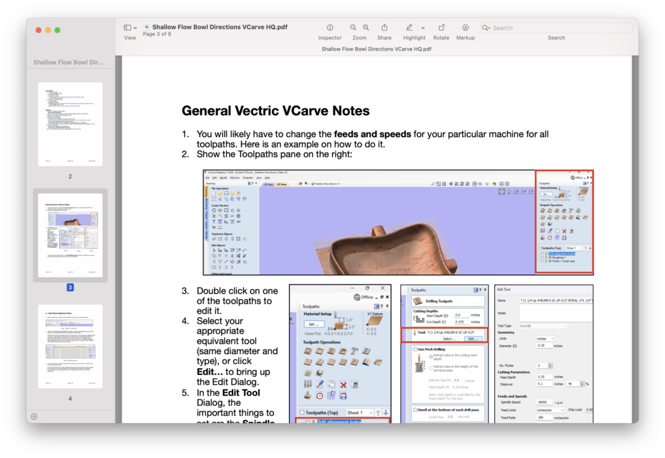The width and height of the screenshot is (665, 458).
Task: Expand the Highlight color dropdown arrow
Action: coord(423,28)
